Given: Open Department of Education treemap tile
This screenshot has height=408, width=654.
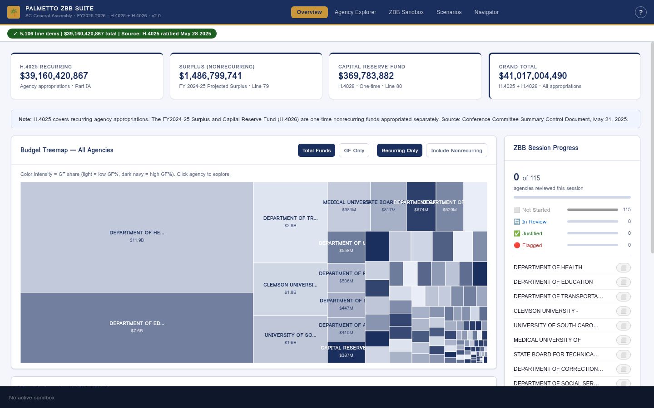Looking at the screenshot, I should pos(137,328).
